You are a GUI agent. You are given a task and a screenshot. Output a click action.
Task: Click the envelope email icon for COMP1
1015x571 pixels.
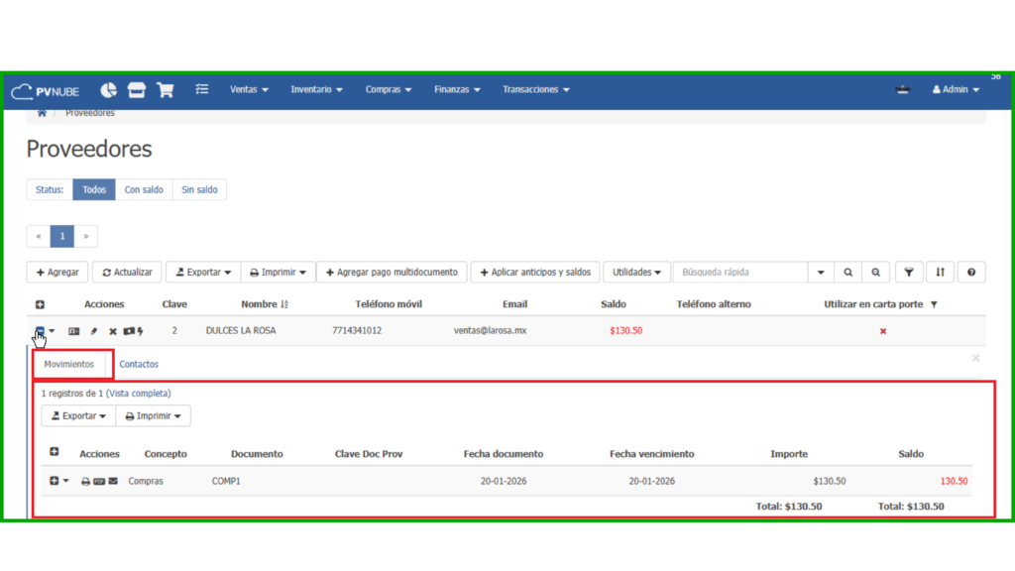tap(113, 482)
